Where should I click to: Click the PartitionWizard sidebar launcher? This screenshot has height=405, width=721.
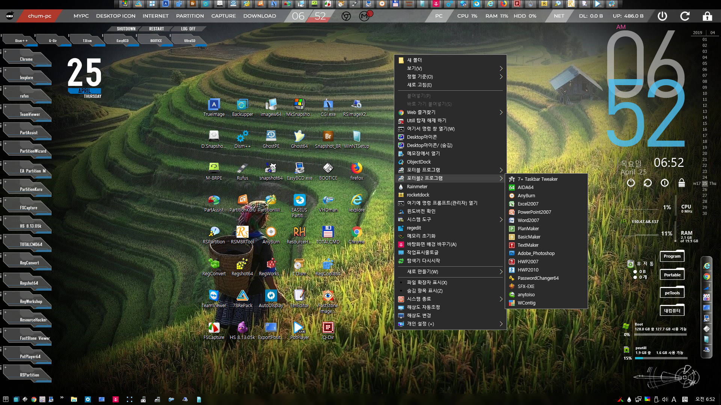pyautogui.click(x=27, y=151)
